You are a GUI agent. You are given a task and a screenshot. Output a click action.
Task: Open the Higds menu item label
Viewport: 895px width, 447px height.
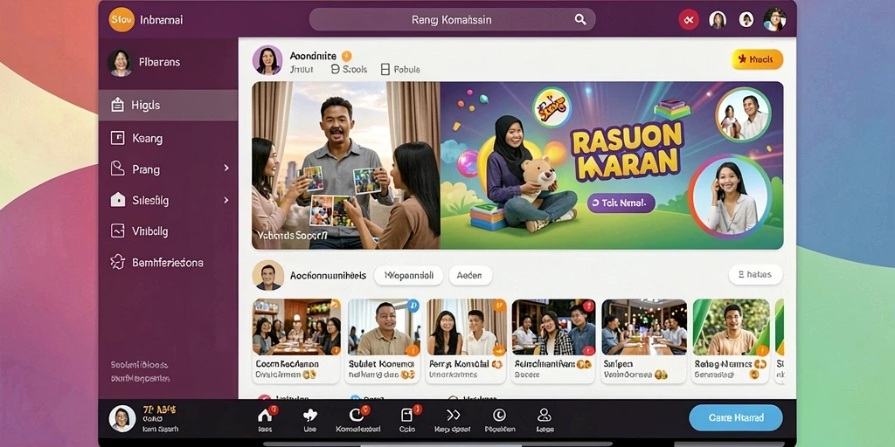(146, 106)
